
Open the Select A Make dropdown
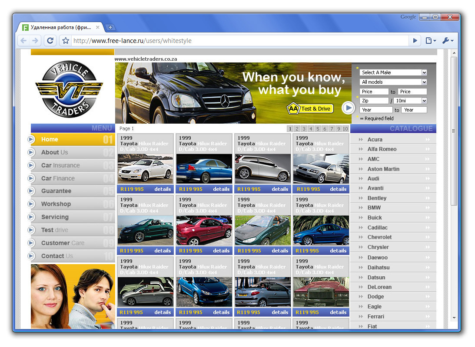point(393,72)
